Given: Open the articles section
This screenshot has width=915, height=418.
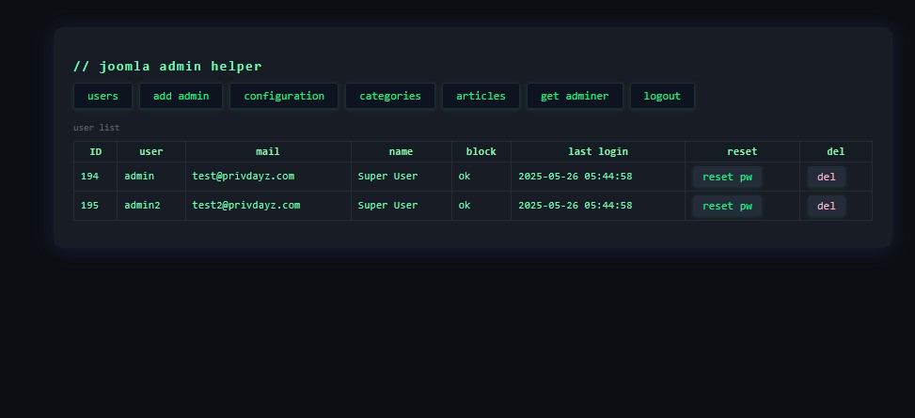Looking at the screenshot, I should 481,96.
